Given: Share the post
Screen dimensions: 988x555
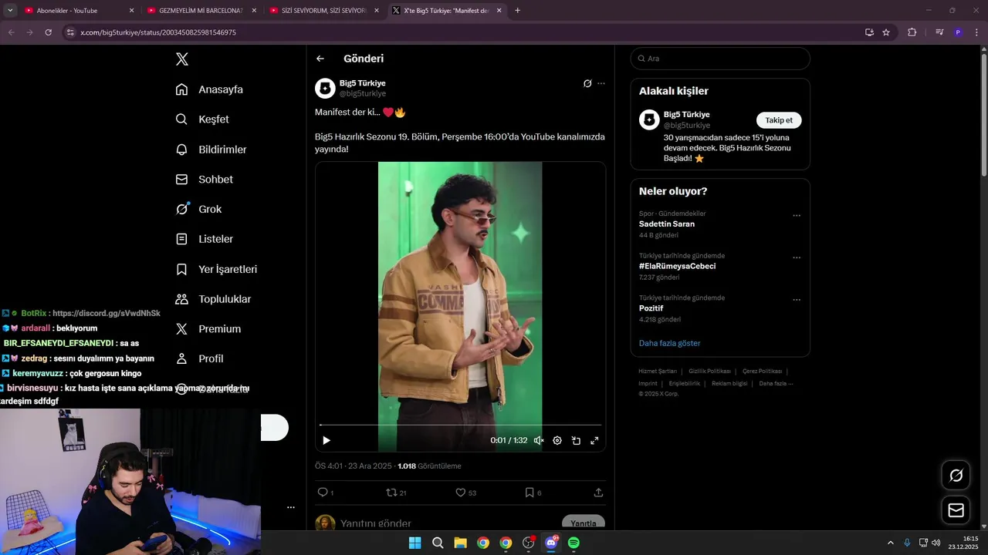Looking at the screenshot, I should pyautogui.click(x=598, y=493).
